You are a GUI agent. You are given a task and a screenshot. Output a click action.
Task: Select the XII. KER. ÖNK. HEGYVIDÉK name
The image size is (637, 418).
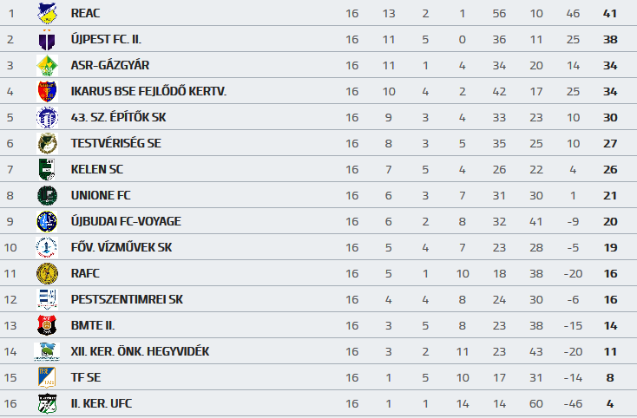(x=140, y=351)
